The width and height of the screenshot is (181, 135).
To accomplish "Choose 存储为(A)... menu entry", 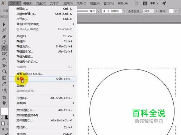I will (43, 46).
